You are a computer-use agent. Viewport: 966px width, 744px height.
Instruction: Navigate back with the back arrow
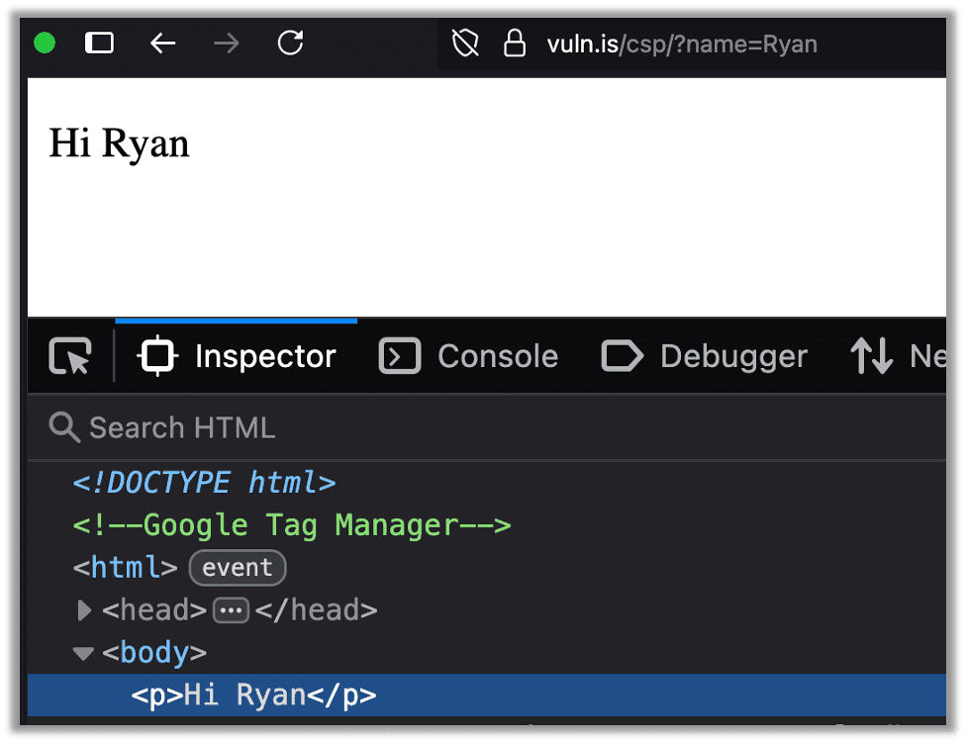[x=162, y=44]
